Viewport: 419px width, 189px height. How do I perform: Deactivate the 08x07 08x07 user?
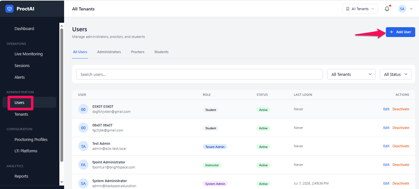pos(401,128)
